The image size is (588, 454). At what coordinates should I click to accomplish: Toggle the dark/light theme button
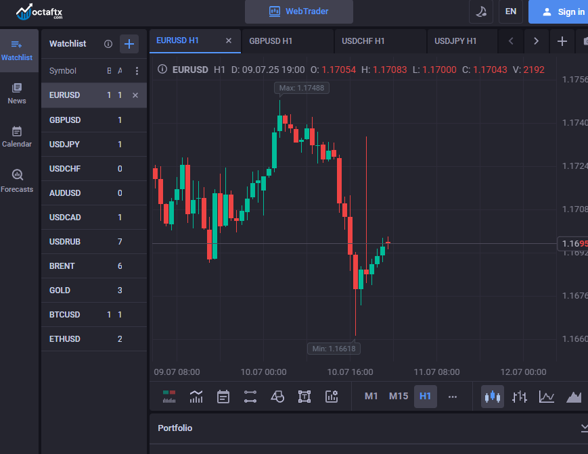tap(480, 11)
